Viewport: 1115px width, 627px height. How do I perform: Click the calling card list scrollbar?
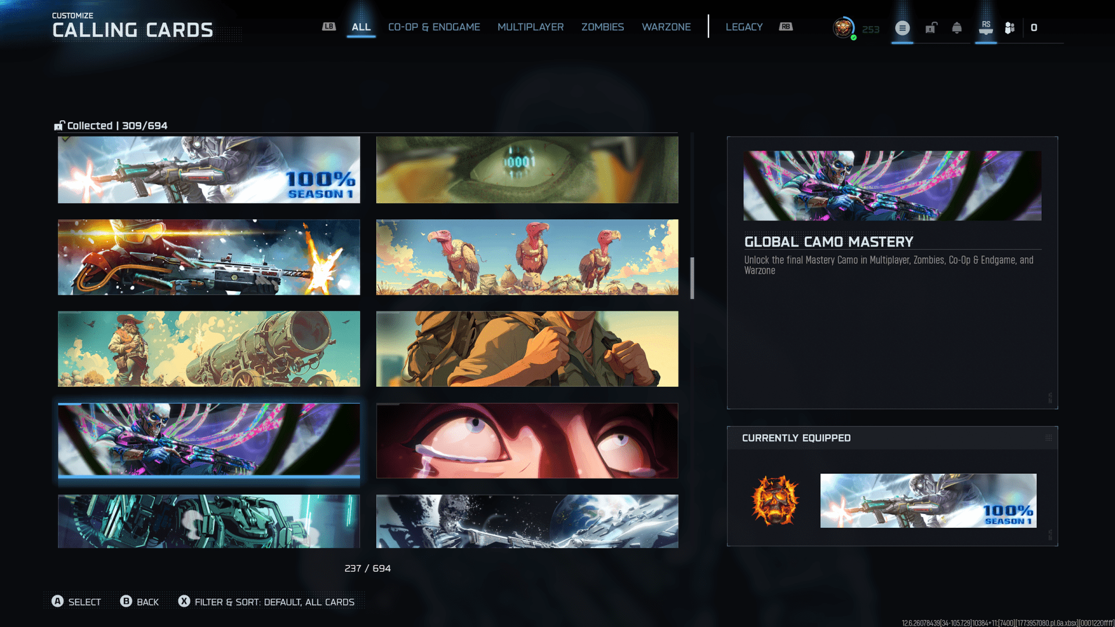[692, 278]
